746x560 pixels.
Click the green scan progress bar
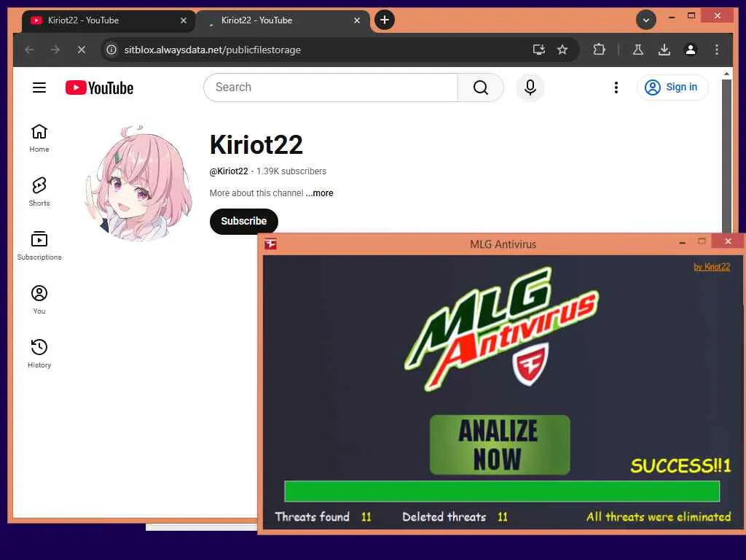(502, 491)
